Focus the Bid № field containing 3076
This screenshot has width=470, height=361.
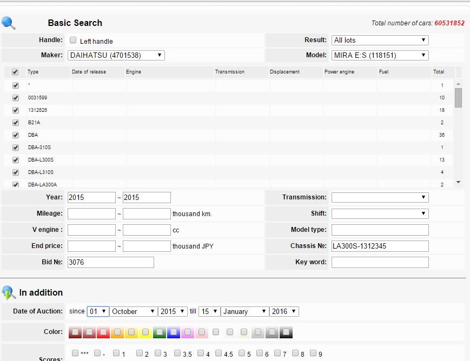click(111, 263)
